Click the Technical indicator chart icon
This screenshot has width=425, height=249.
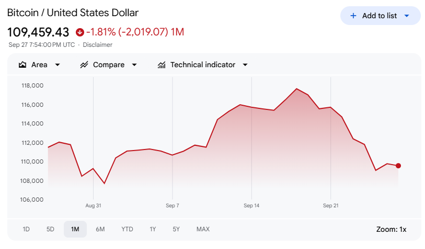[162, 65]
